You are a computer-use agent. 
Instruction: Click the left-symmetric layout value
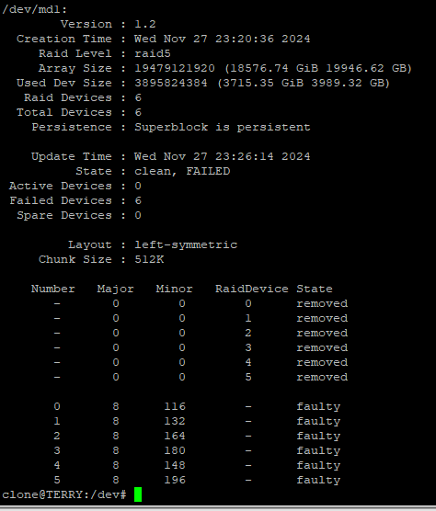click(x=186, y=244)
